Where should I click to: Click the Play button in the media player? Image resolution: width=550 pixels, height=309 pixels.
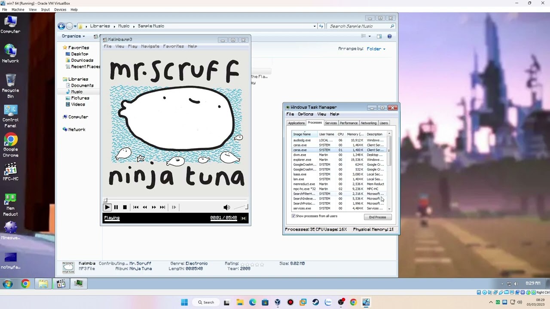click(x=107, y=207)
